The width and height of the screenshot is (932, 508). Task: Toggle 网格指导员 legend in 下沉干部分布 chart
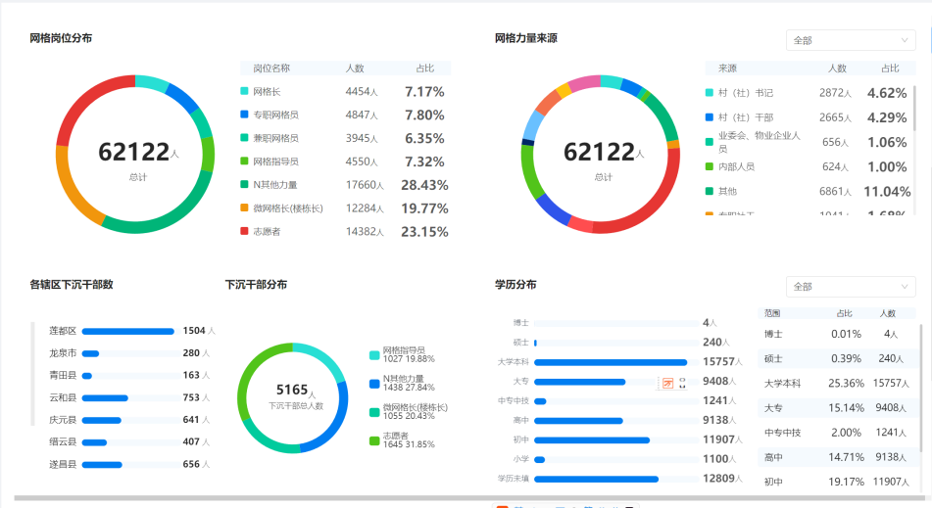click(x=374, y=355)
